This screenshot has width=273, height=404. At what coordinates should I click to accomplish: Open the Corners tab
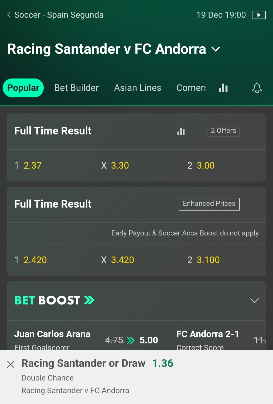click(191, 88)
